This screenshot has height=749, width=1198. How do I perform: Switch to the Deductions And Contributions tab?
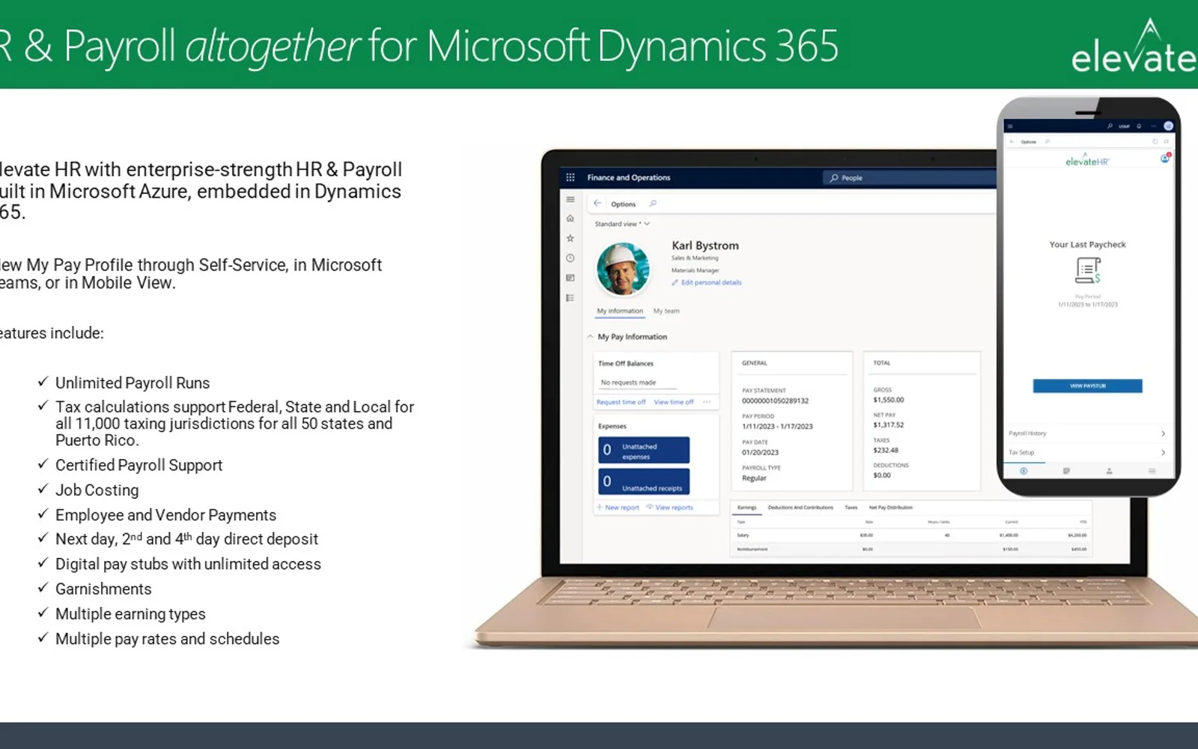pos(800,508)
